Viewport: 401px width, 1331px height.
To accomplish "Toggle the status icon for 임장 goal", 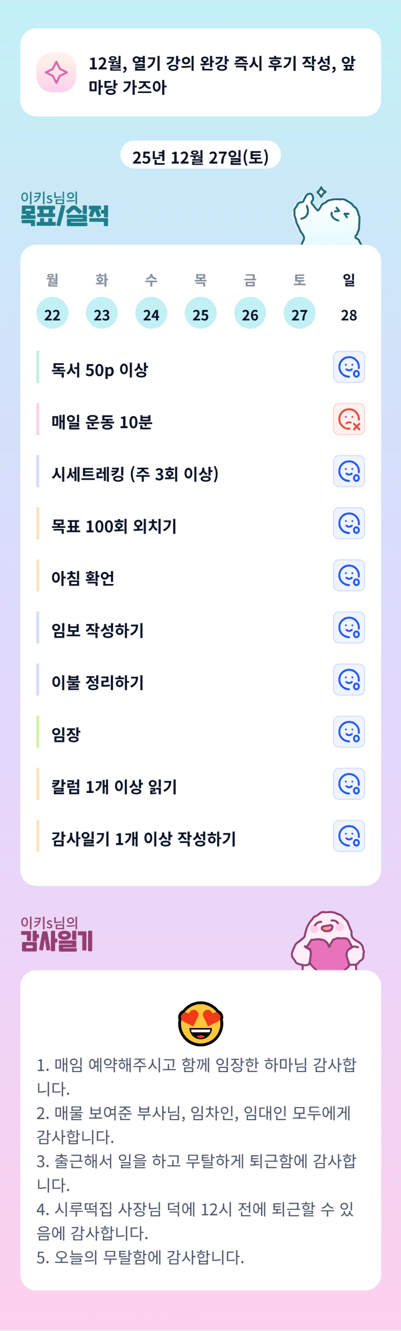I will [x=349, y=731].
